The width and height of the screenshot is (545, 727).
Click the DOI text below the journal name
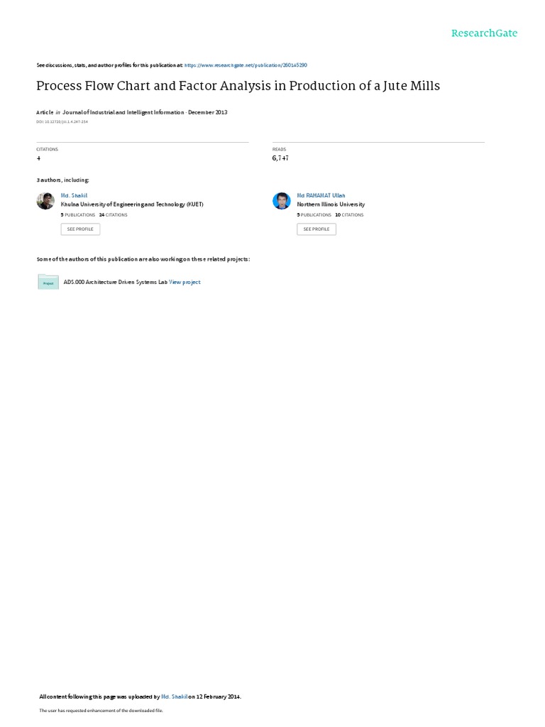tap(62, 122)
